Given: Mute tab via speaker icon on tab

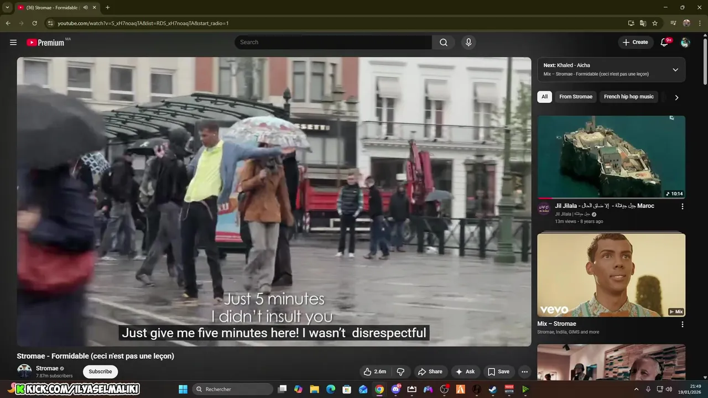Looking at the screenshot, I should pos(85,8).
